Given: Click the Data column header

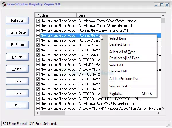Looking at the screenshot, I should point(119,15).
